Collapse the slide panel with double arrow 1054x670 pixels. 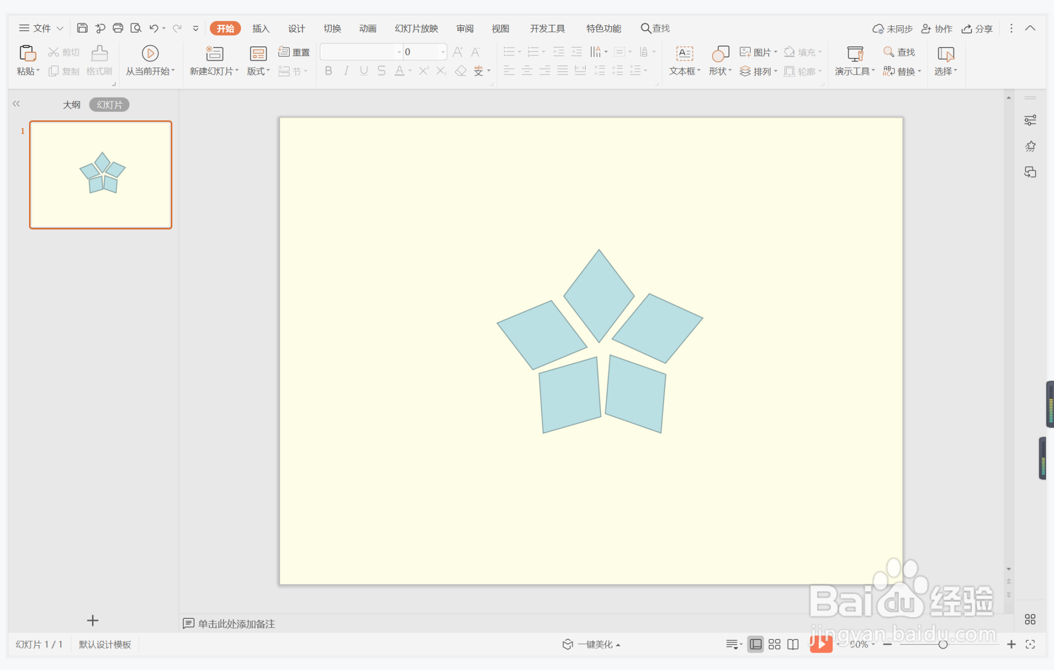(16, 104)
